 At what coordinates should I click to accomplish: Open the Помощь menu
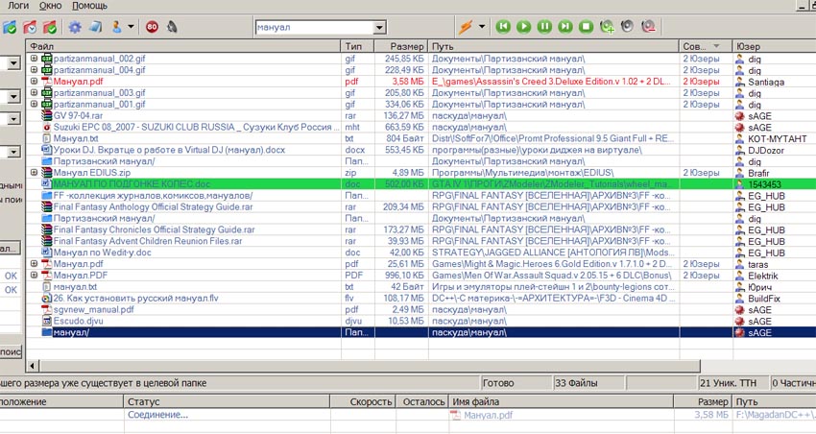click(89, 6)
